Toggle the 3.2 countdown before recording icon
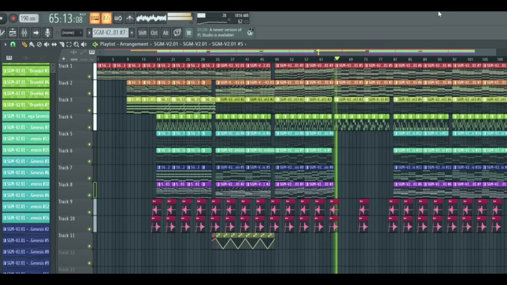 coord(106,18)
